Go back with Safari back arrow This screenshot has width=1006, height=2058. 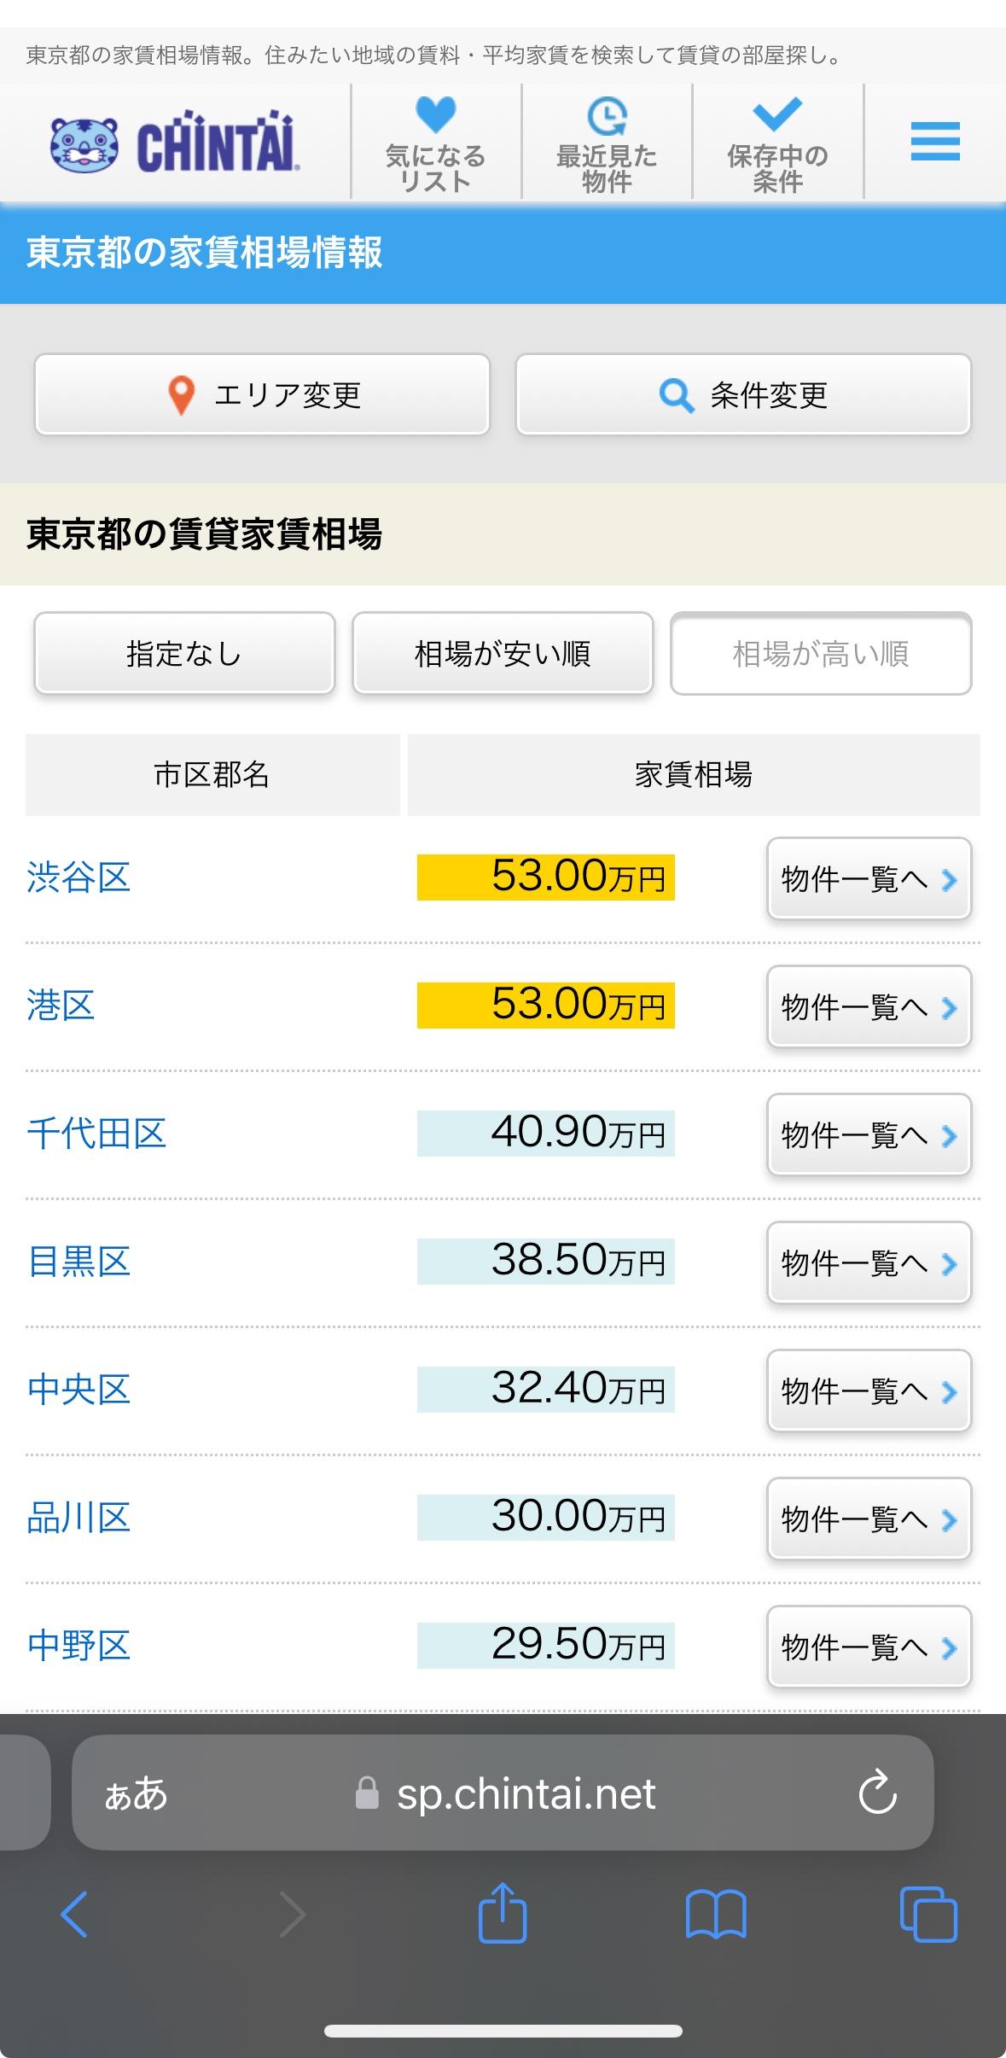74,1914
